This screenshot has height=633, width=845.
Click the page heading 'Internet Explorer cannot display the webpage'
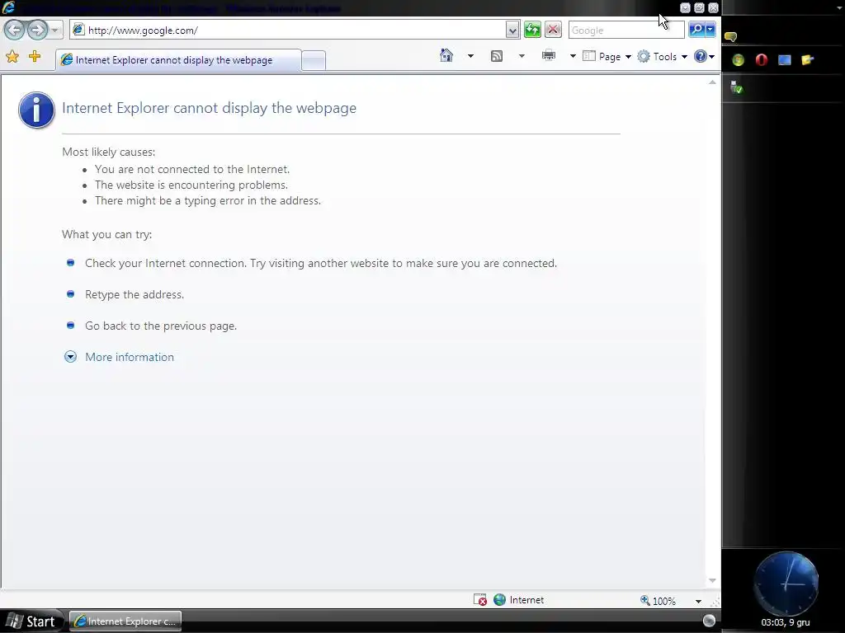[209, 108]
